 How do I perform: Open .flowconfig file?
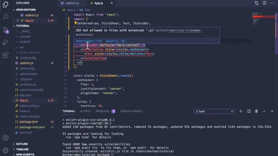click(27, 68)
